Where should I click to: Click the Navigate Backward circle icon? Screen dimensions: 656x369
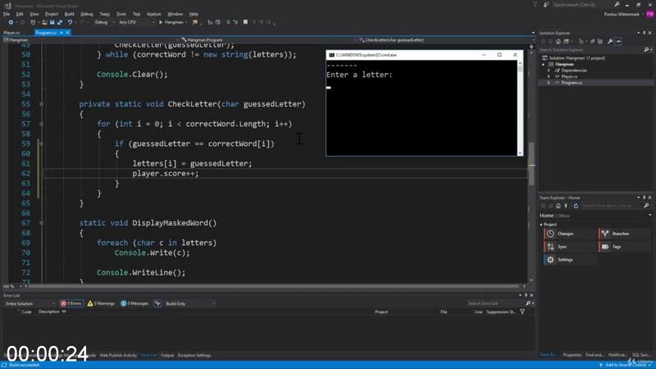(11, 22)
